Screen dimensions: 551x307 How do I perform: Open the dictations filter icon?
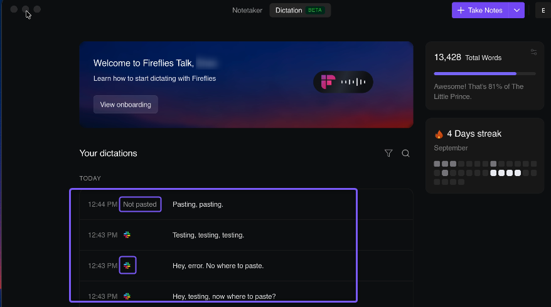point(388,153)
